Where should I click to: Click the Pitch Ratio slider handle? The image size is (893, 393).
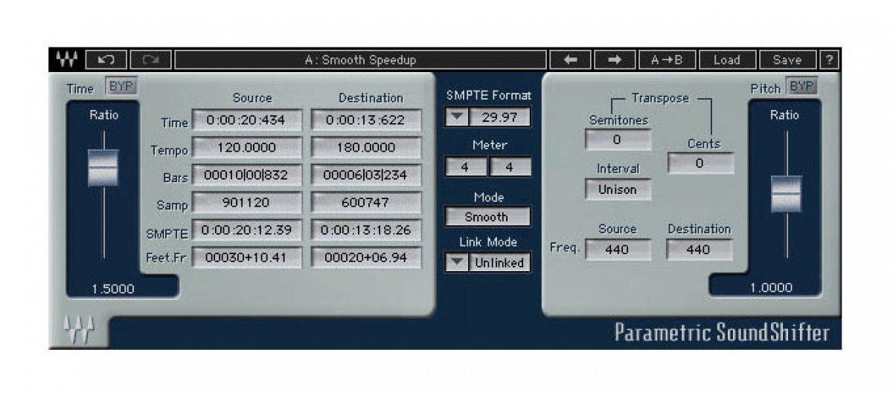coord(786,194)
